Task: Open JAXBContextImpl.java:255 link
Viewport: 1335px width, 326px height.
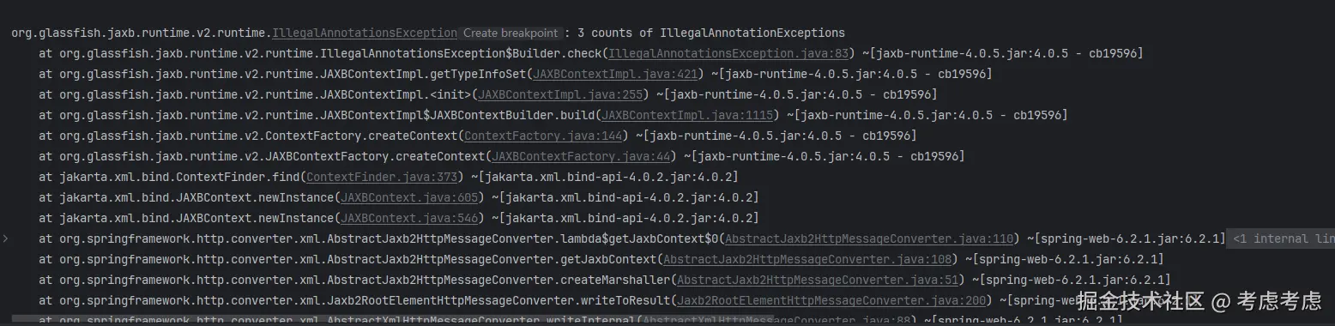Action: click(x=560, y=95)
